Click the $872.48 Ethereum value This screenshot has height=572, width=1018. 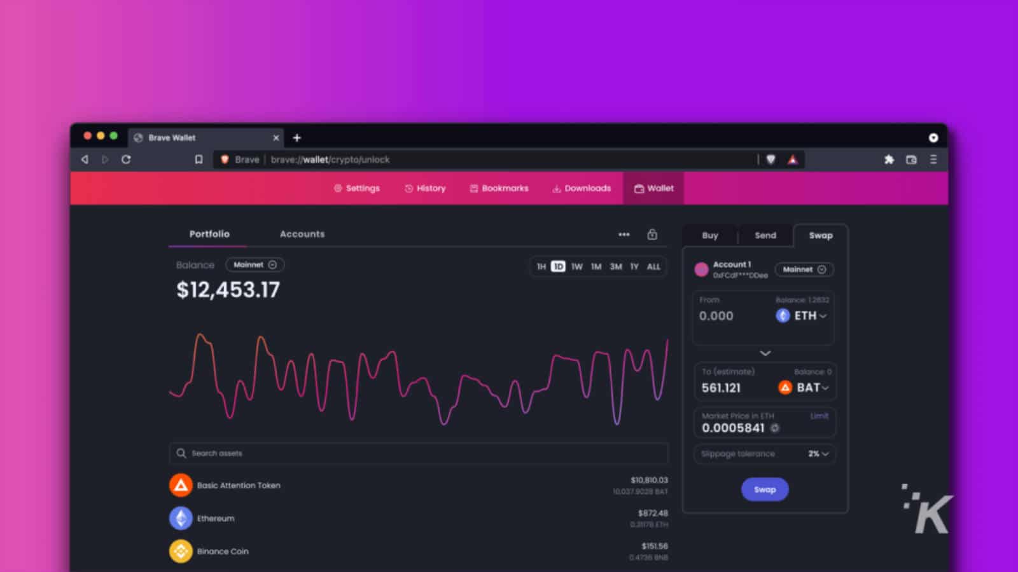[653, 513]
